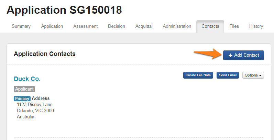This screenshot has height=140, width=274.
Task: Click the Application Contacts section heading
Action: [45, 54]
